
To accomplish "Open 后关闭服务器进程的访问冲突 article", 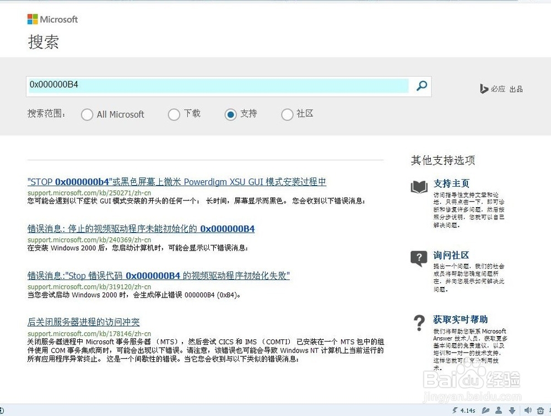I will pos(84,322).
